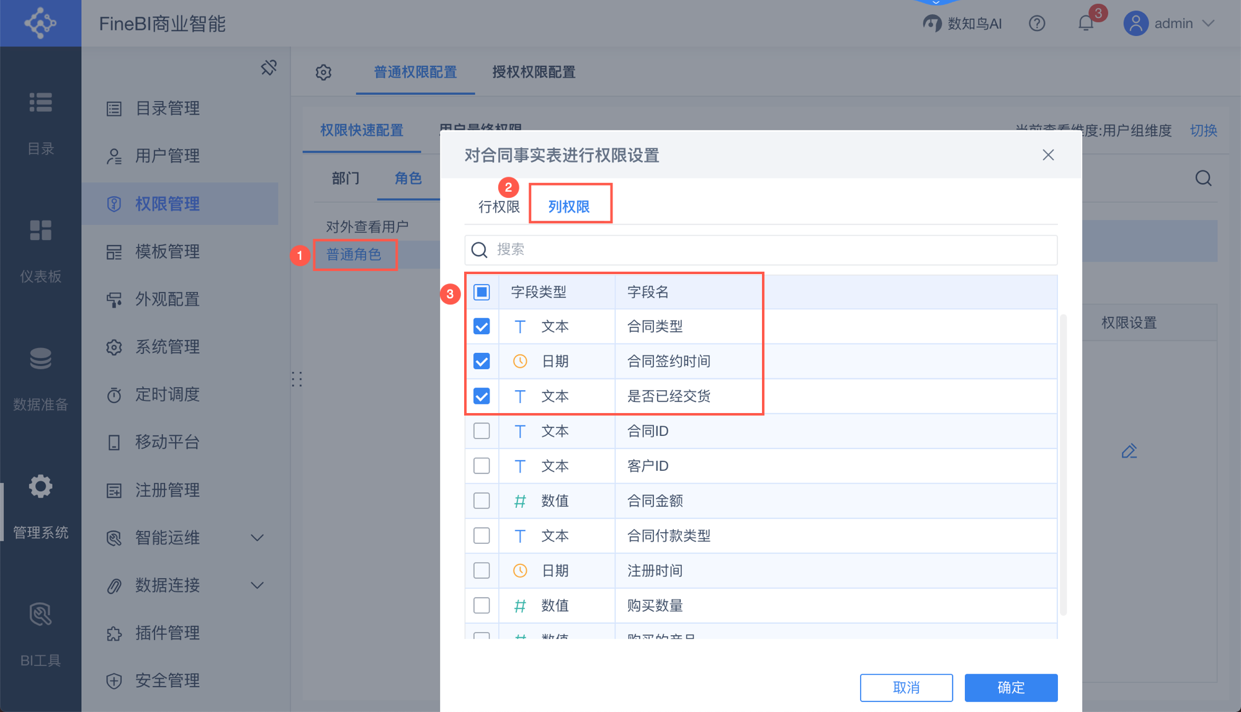Expand the 数据连接 menu chevron
1241x712 pixels.
pos(257,585)
